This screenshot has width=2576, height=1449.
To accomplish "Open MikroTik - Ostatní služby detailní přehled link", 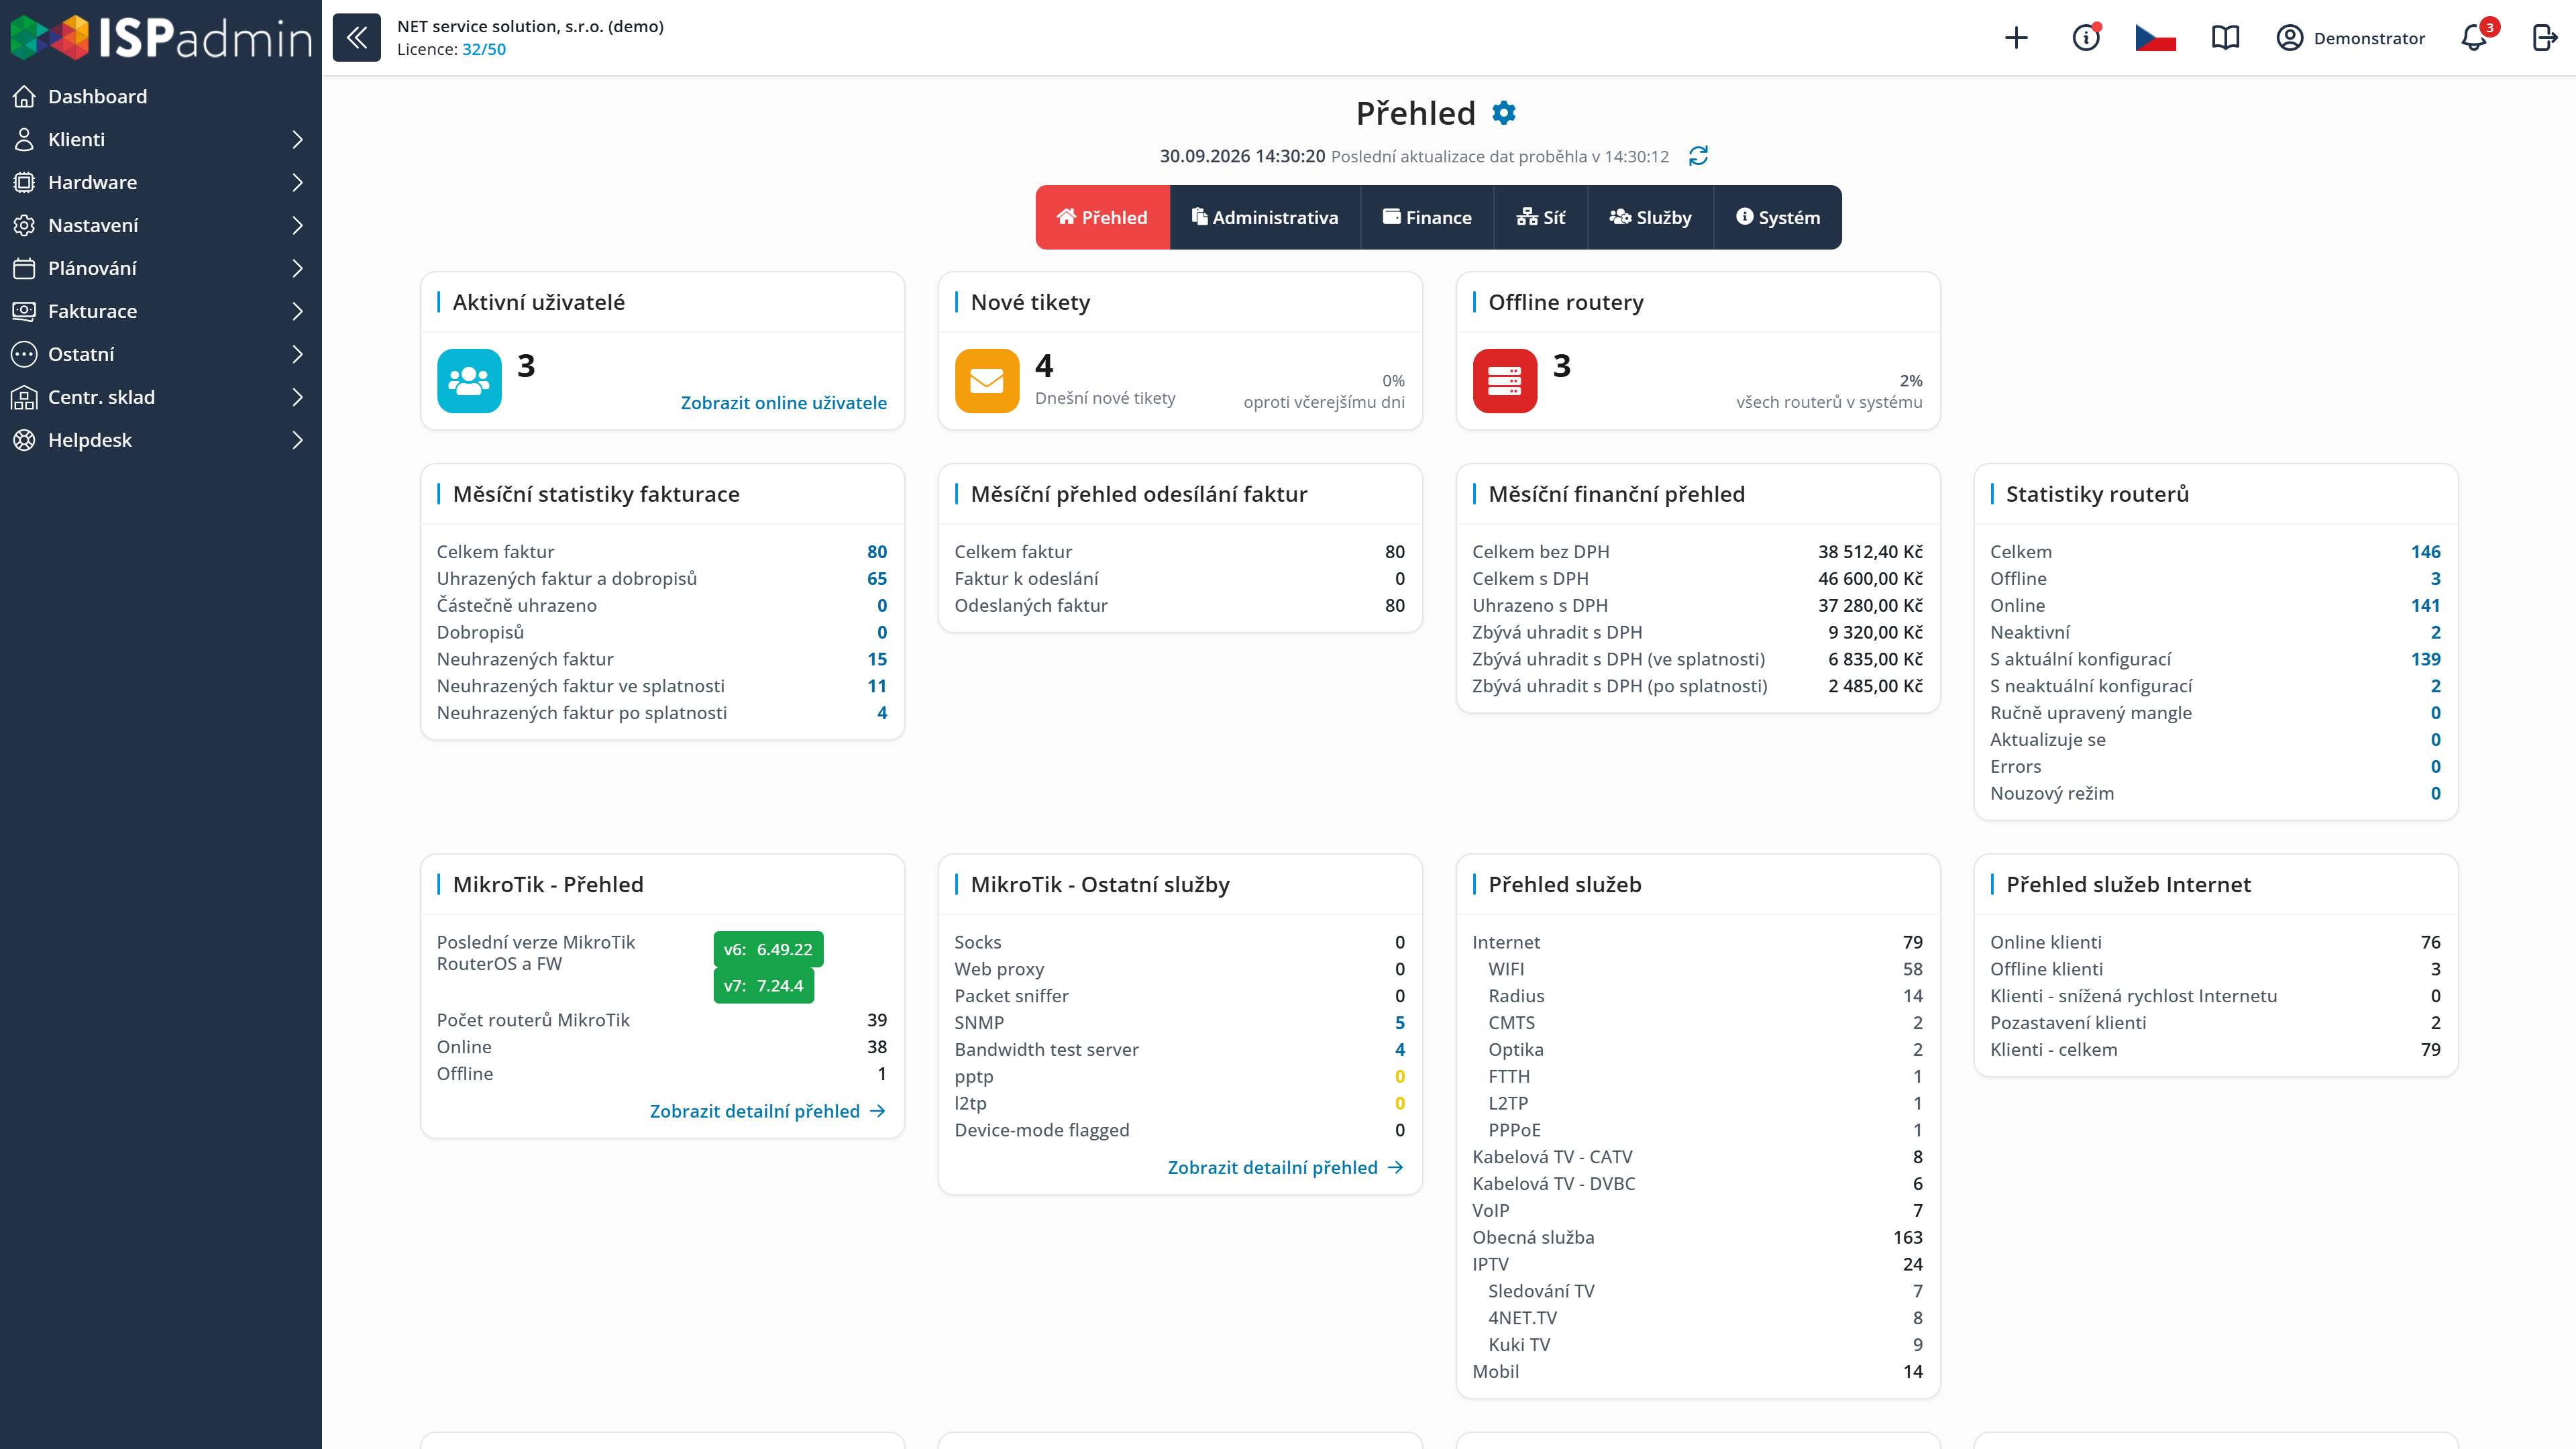I will click(1286, 1167).
